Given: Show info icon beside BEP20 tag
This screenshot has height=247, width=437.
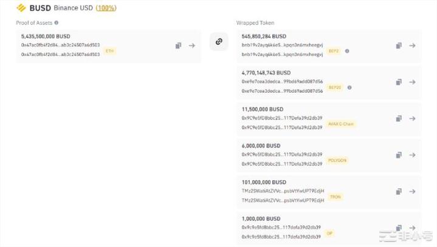Looking at the screenshot, I should click(x=349, y=87).
